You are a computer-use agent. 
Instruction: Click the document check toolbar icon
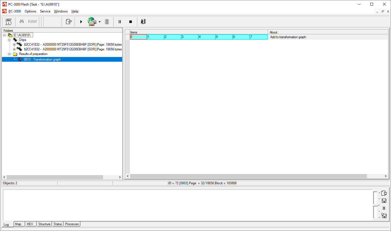(x=69, y=22)
